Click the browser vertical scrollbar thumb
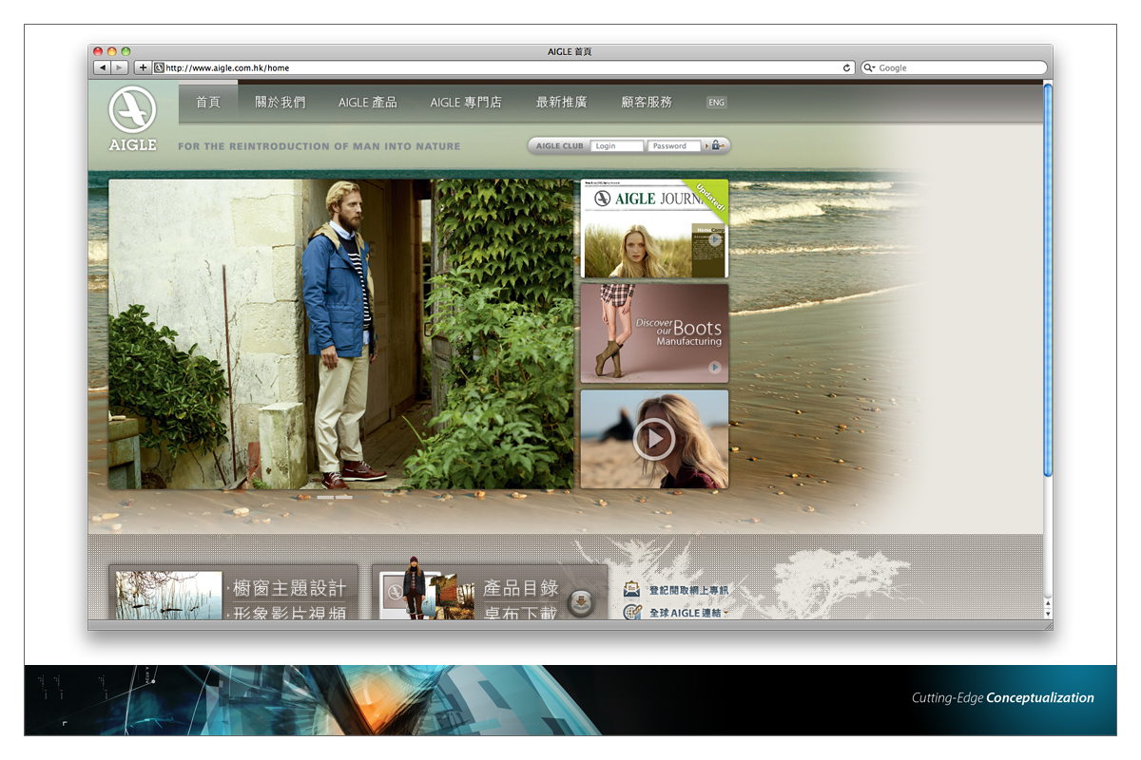 point(1048,280)
